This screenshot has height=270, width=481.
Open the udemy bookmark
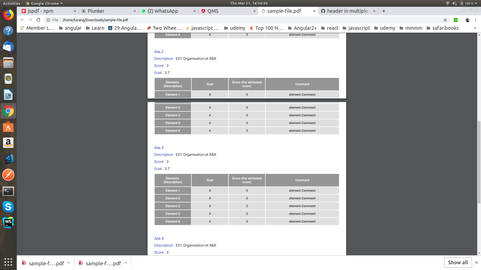click(237, 28)
